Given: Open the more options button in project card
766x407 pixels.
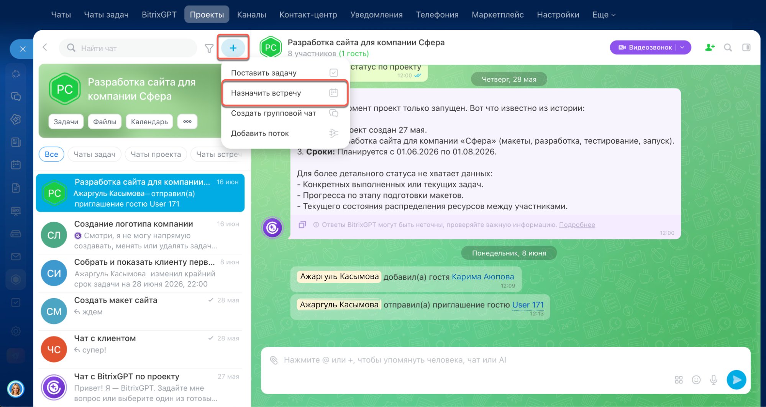Looking at the screenshot, I should [187, 121].
